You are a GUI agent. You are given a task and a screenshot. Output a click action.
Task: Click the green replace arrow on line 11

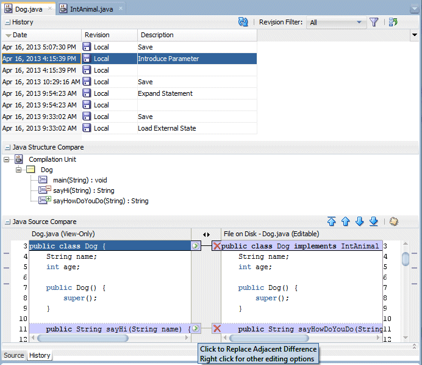196,328
